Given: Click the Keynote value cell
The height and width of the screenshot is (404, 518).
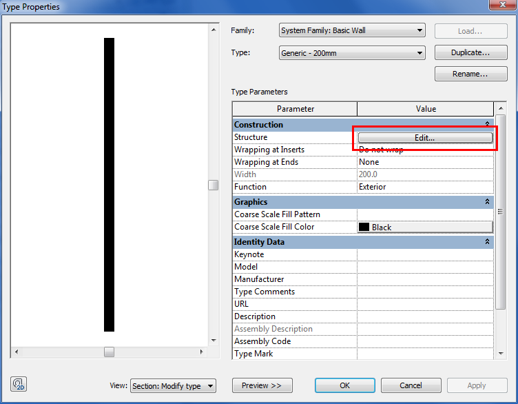Looking at the screenshot, I should [425, 254].
